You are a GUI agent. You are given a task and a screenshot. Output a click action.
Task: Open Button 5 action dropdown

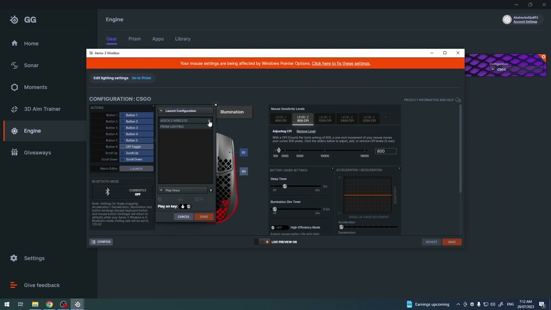pos(136,140)
